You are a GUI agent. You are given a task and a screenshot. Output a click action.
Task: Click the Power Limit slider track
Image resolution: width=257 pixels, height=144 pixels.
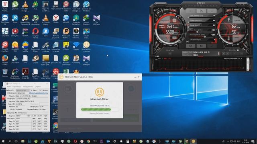click(x=201, y=22)
